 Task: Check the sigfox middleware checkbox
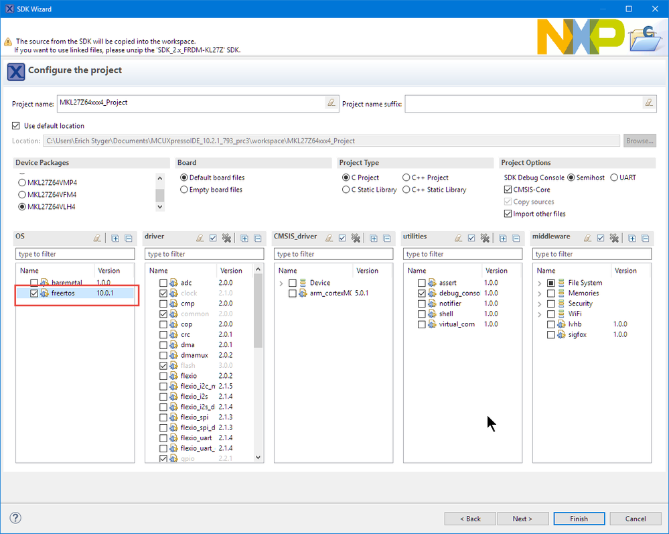click(551, 334)
